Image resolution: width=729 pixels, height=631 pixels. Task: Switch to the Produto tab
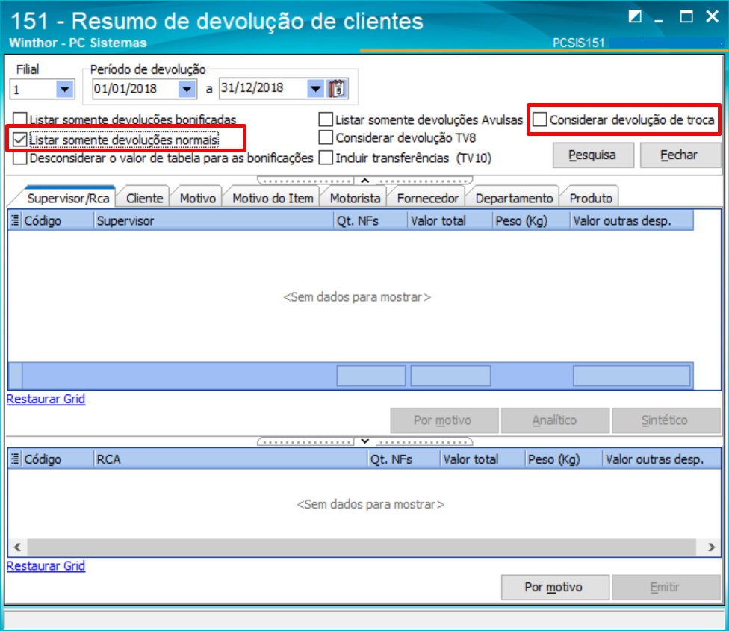[591, 199]
